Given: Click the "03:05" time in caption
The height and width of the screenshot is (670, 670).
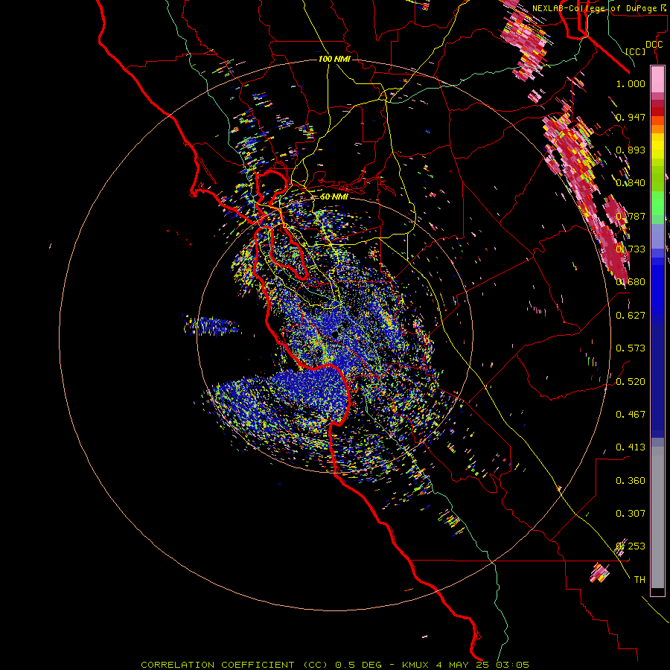Looking at the screenshot, I should 512,665.
